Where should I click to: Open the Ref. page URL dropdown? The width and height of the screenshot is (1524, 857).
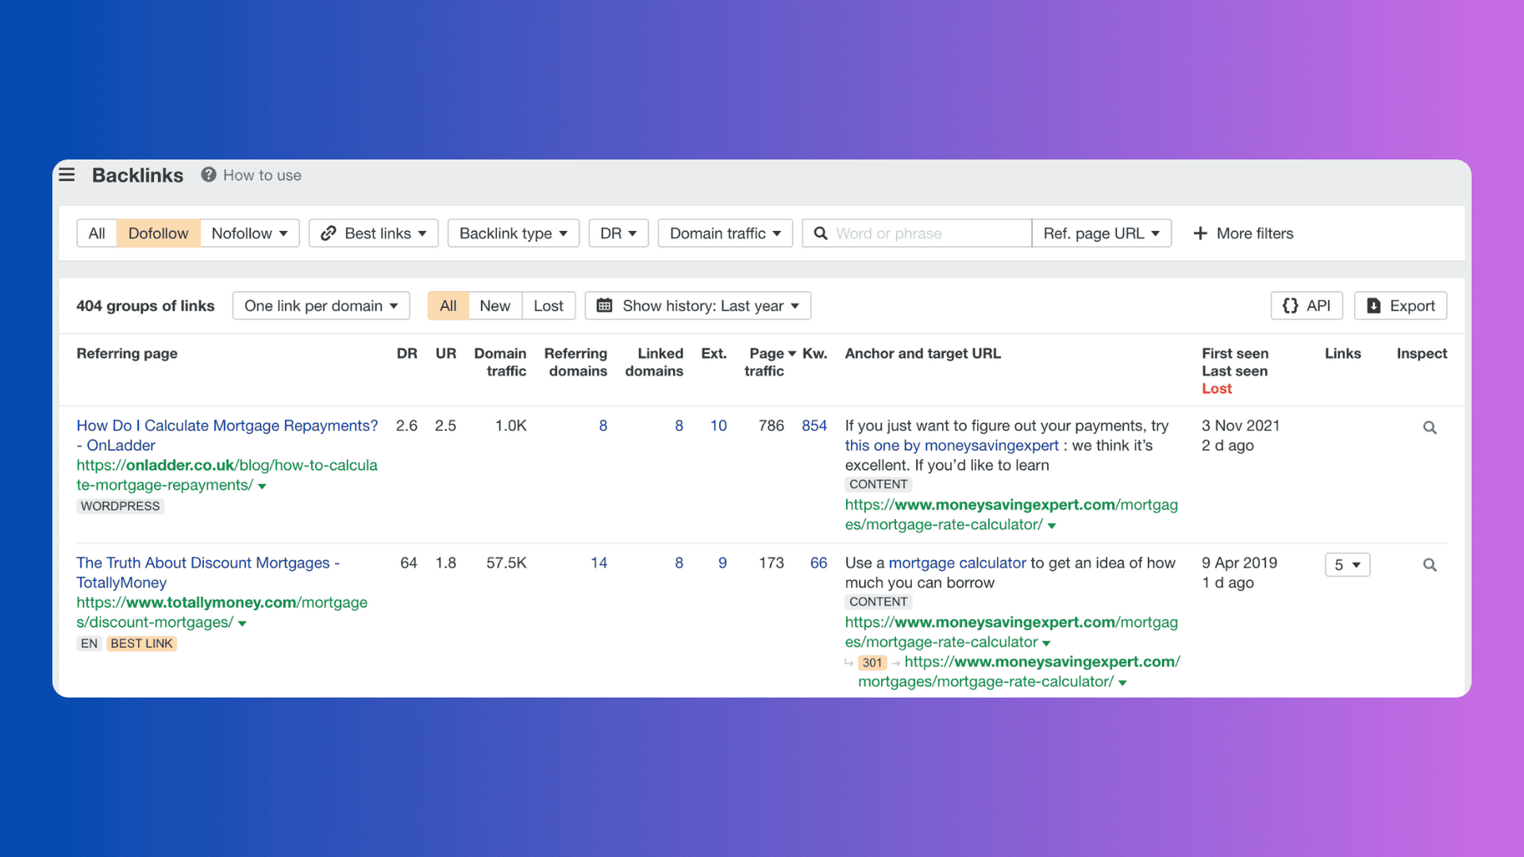(x=1102, y=233)
